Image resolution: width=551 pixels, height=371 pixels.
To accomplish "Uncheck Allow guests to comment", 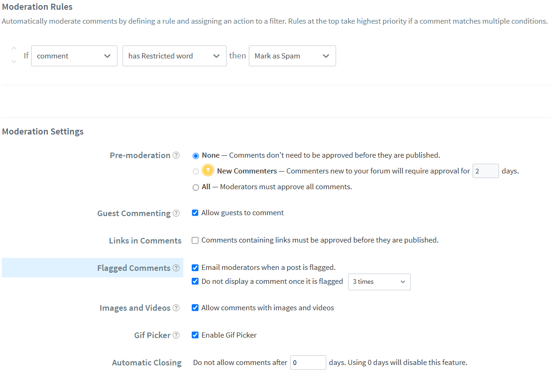I will pyautogui.click(x=195, y=213).
